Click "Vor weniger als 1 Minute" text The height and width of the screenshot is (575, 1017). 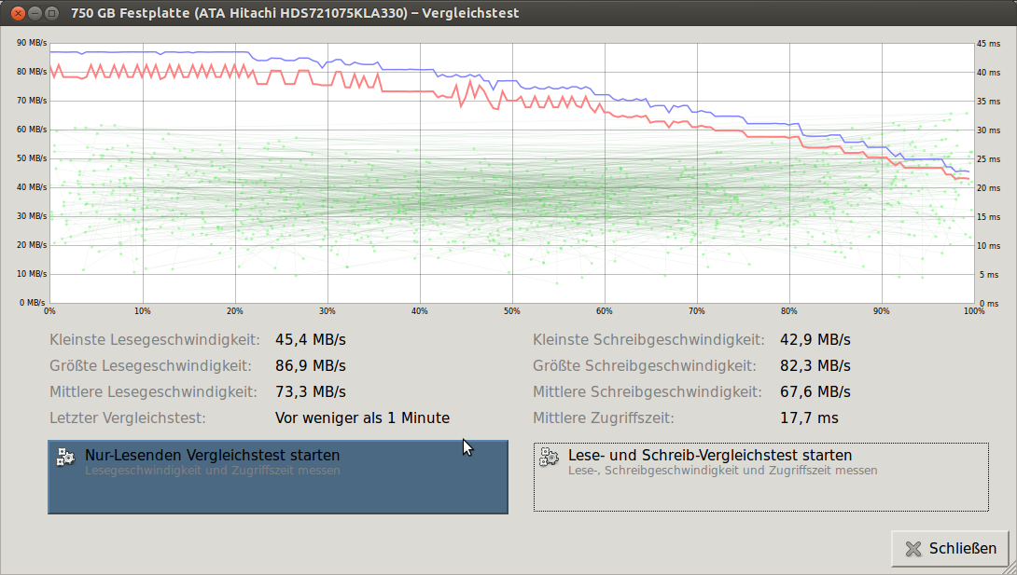click(x=362, y=418)
